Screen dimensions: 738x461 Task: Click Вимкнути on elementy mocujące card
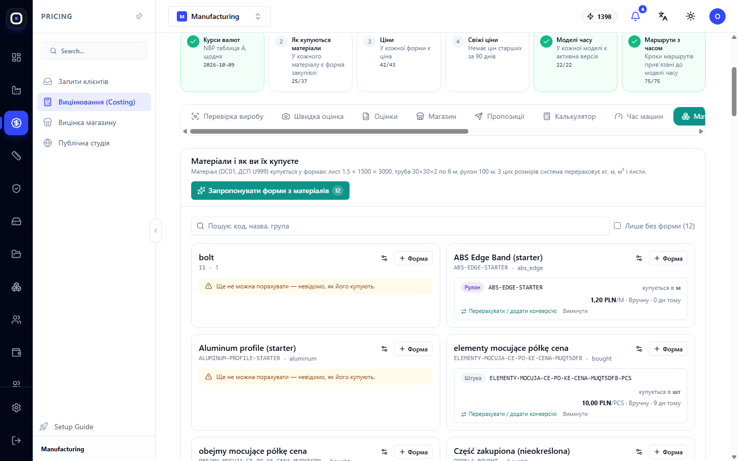[575, 414]
